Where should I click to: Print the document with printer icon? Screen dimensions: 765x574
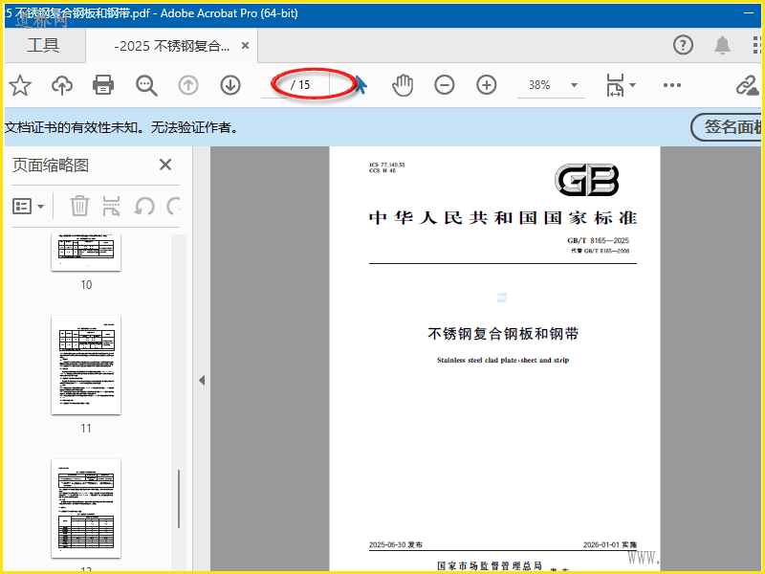coord(103,85)
